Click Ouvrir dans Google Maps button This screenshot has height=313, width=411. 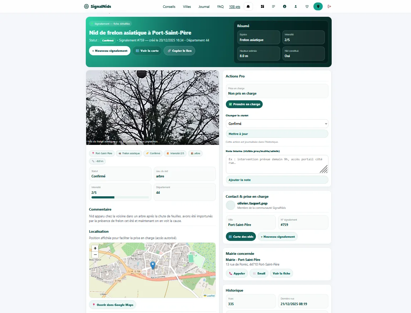click(x=113, y=305)
